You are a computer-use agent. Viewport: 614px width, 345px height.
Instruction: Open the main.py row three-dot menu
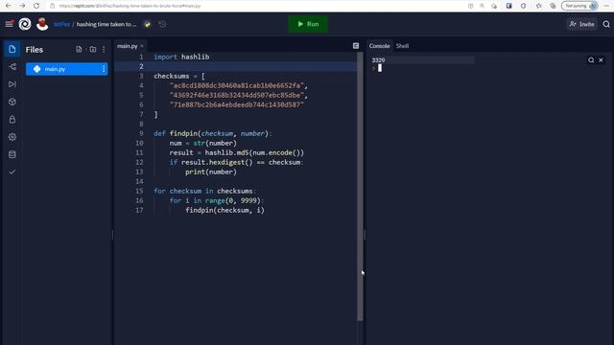[104, 69]
